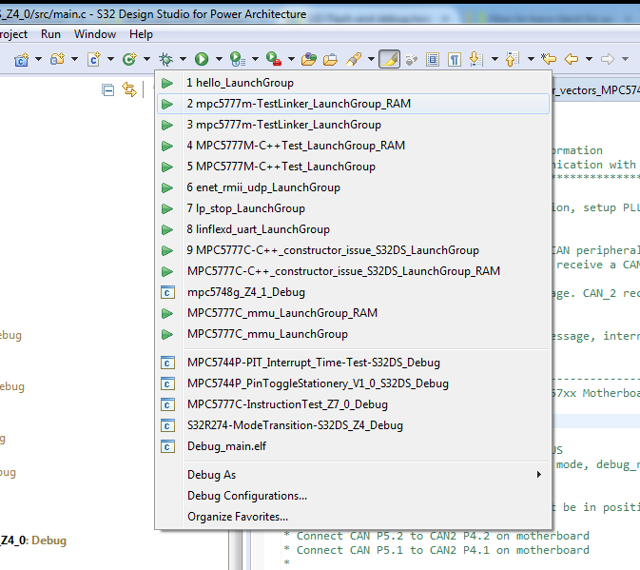Viewport: 640px width, 570px height.
Task: Click the New C Source File icon
Action: tap(94, 60)
